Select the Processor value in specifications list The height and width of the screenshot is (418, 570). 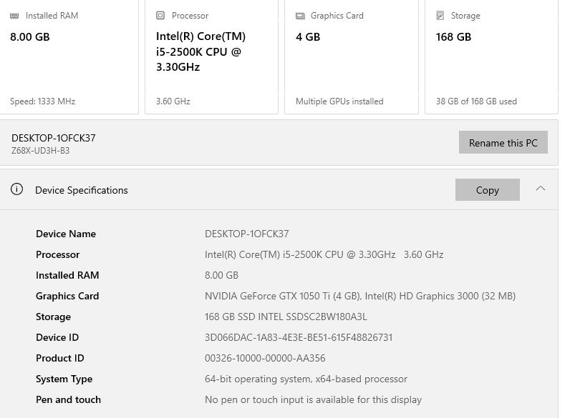coord(324,254)
